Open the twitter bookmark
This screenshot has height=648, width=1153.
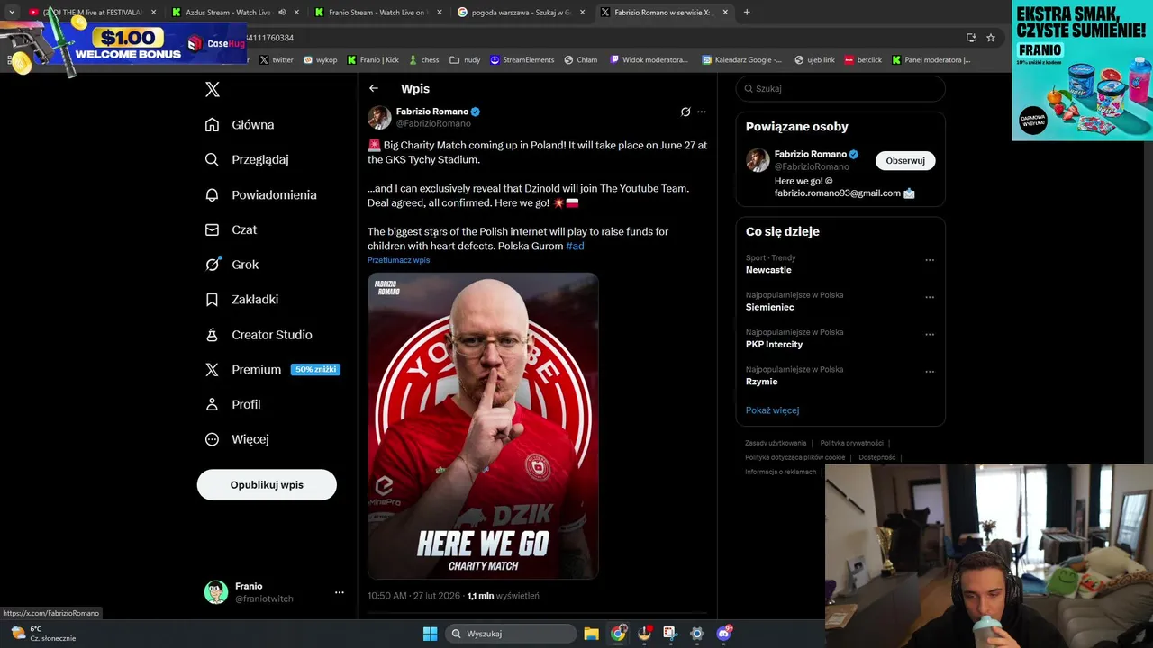point(277,60)
